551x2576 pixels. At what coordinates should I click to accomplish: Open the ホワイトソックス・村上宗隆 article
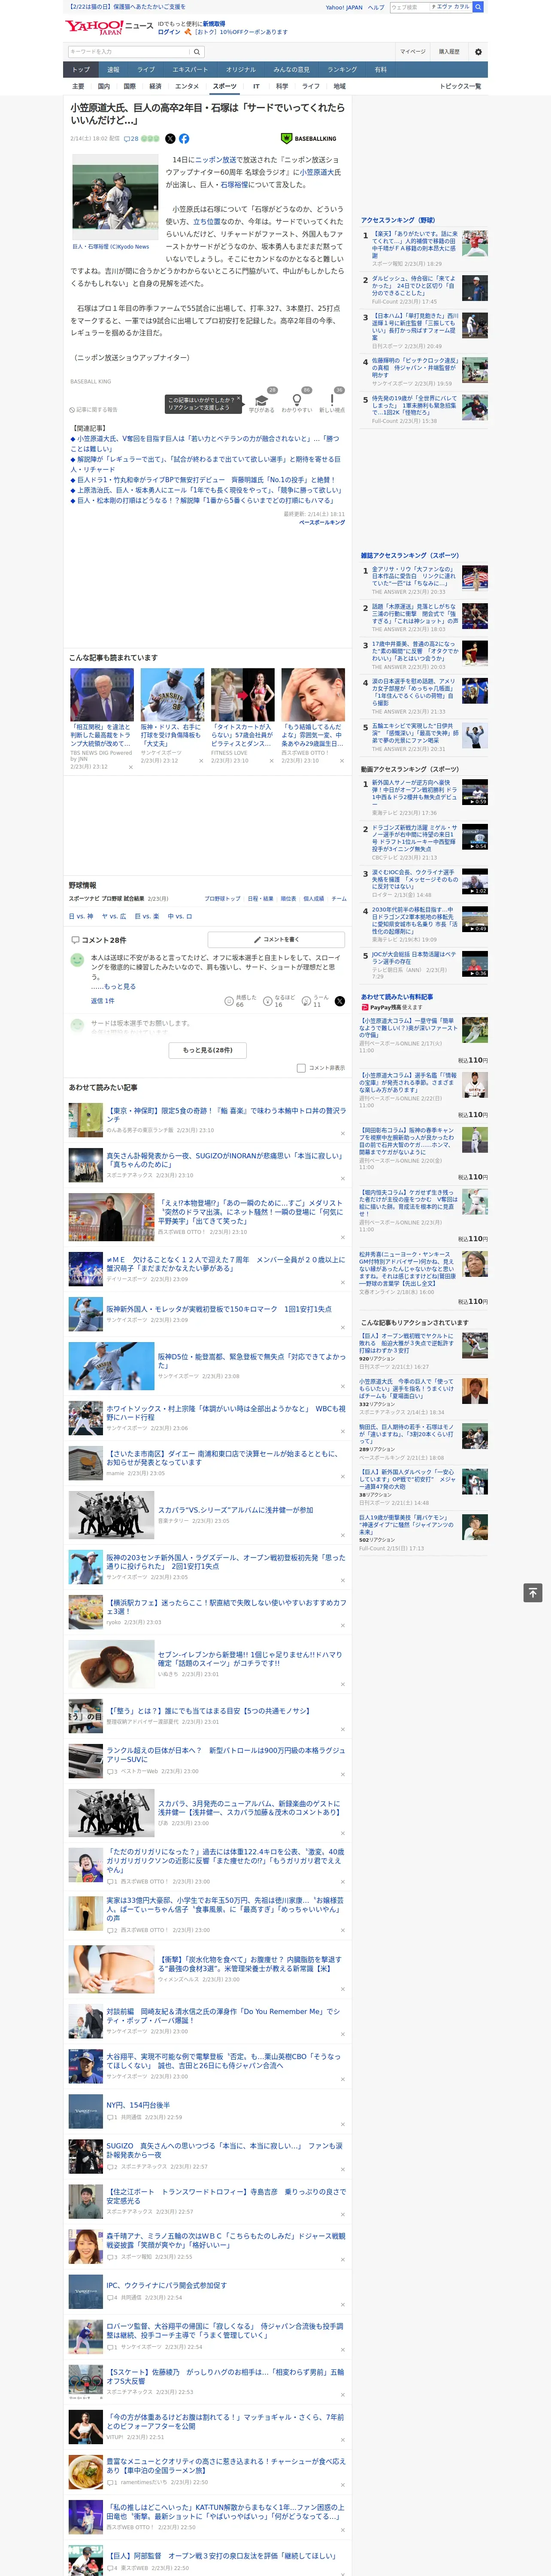point(226,1413)
